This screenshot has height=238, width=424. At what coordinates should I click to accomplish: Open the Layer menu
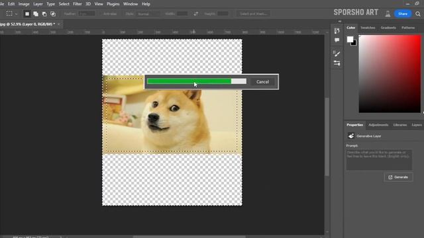coord(38,4)
